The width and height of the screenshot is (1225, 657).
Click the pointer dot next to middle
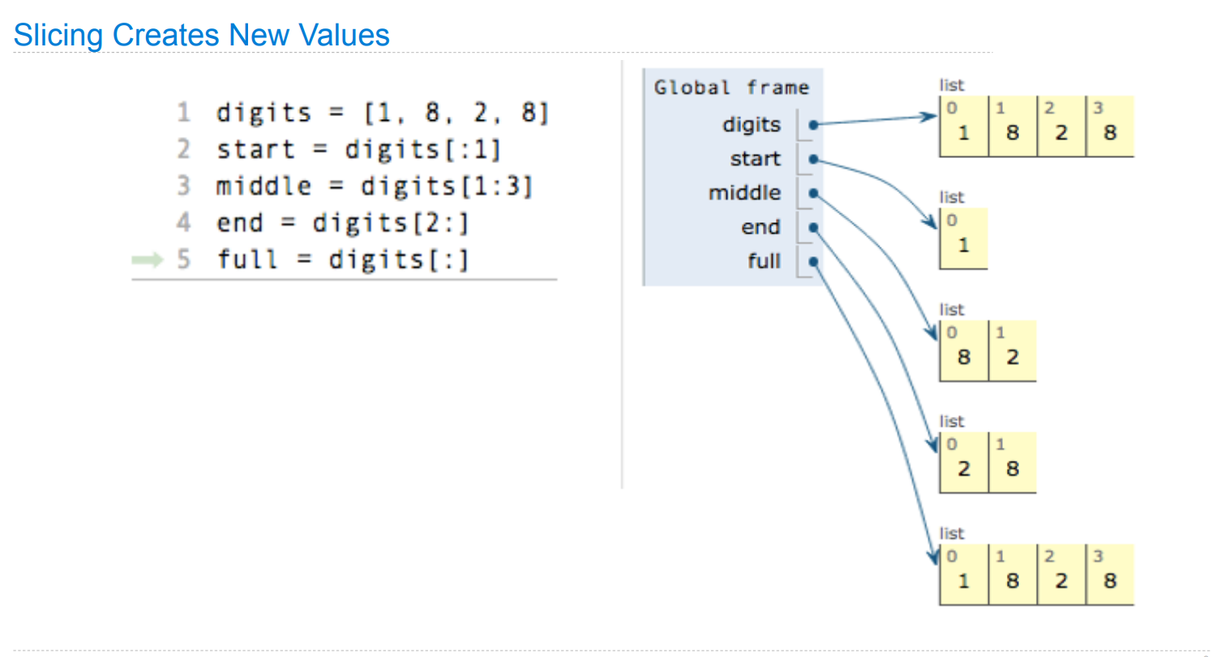pyautogui.click(x=812, y=193)
